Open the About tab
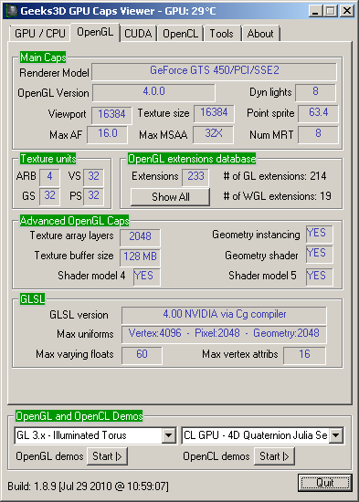Image resolution: width=359 pixels, height=502 pixels. (x=260, y=34)
